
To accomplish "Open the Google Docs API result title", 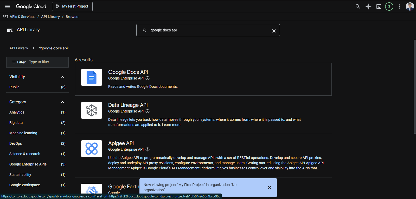I will point(128,72).
